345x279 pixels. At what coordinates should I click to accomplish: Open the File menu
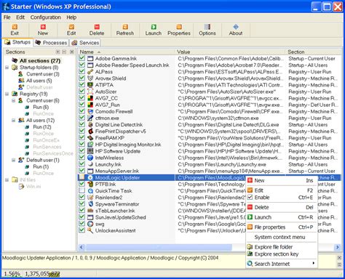(x=7, y=17)
